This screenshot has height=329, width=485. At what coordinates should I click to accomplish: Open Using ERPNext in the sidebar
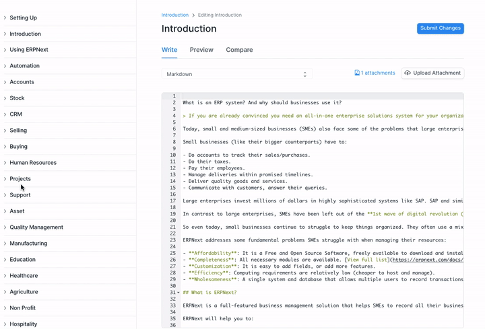(x=29, y=50)
